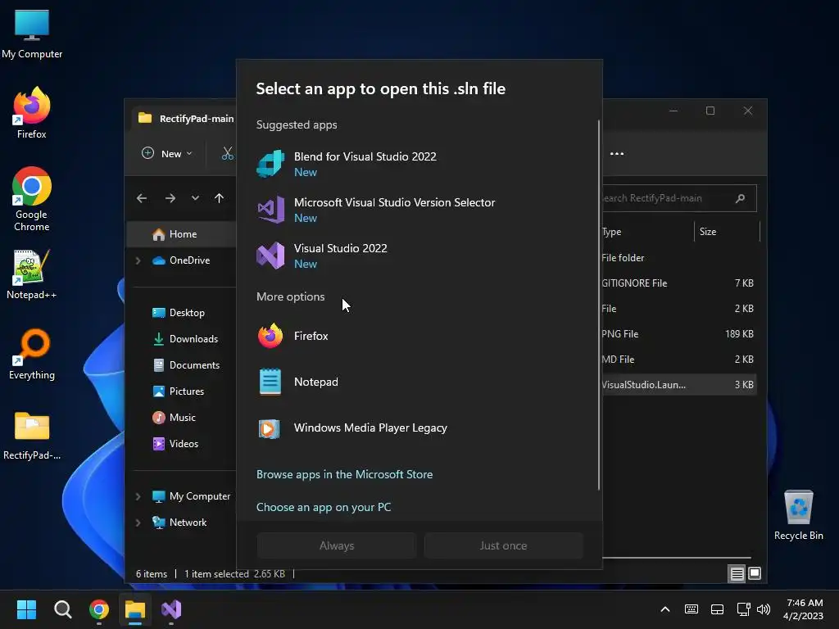The width and height of the screenshot is (839, 629).
Task: Select the MD File row
Action: (678, 360)
